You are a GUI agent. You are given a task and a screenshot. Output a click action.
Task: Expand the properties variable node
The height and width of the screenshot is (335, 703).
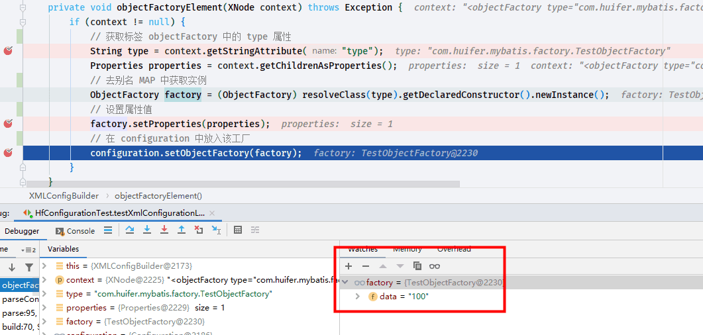(x=44, y=308)
